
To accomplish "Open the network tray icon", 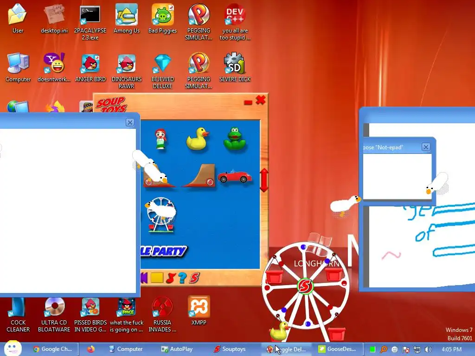I will (x=417, y=350).
